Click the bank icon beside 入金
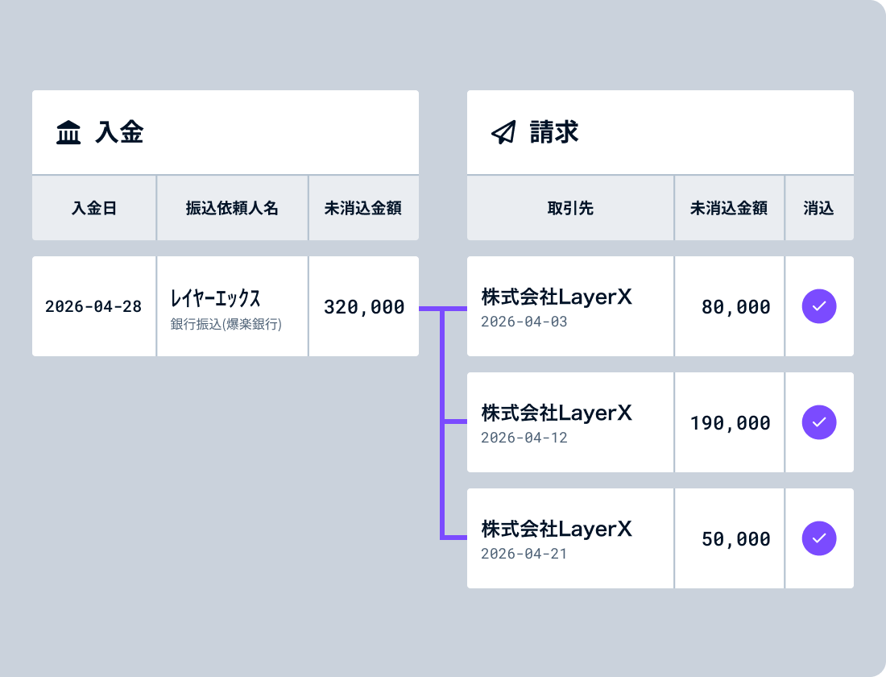 click(68, 132)
